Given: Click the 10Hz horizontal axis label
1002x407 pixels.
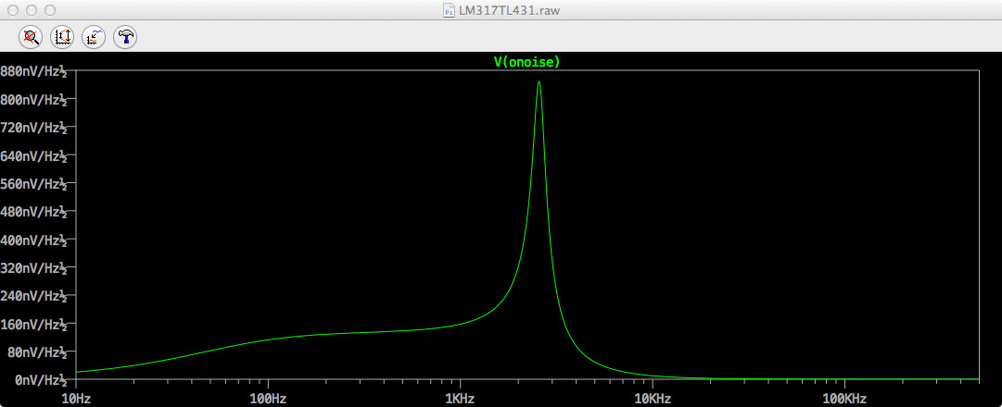Looking at the screenshot, I should (75, 400).
